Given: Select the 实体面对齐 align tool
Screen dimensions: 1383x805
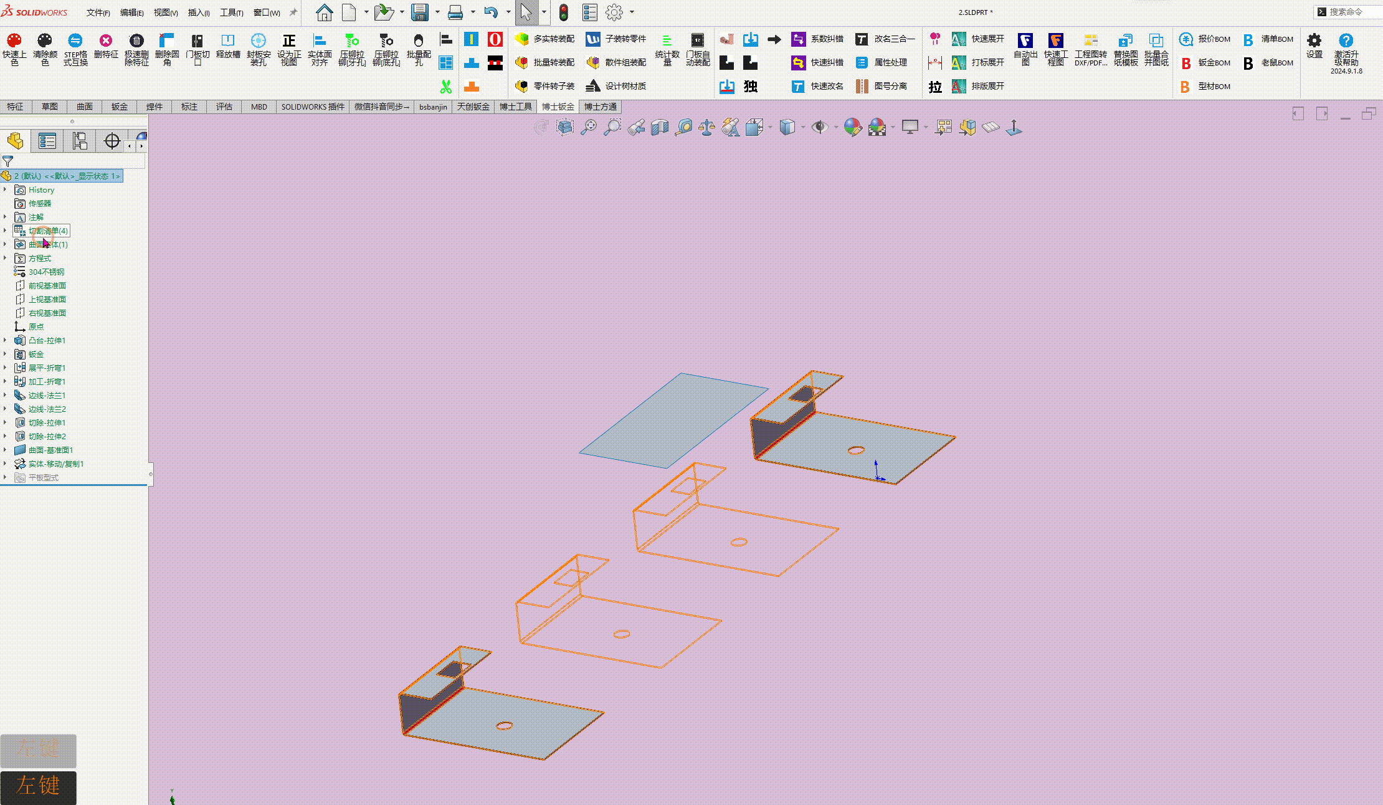Looking at the screenshot, I should 320,49.
